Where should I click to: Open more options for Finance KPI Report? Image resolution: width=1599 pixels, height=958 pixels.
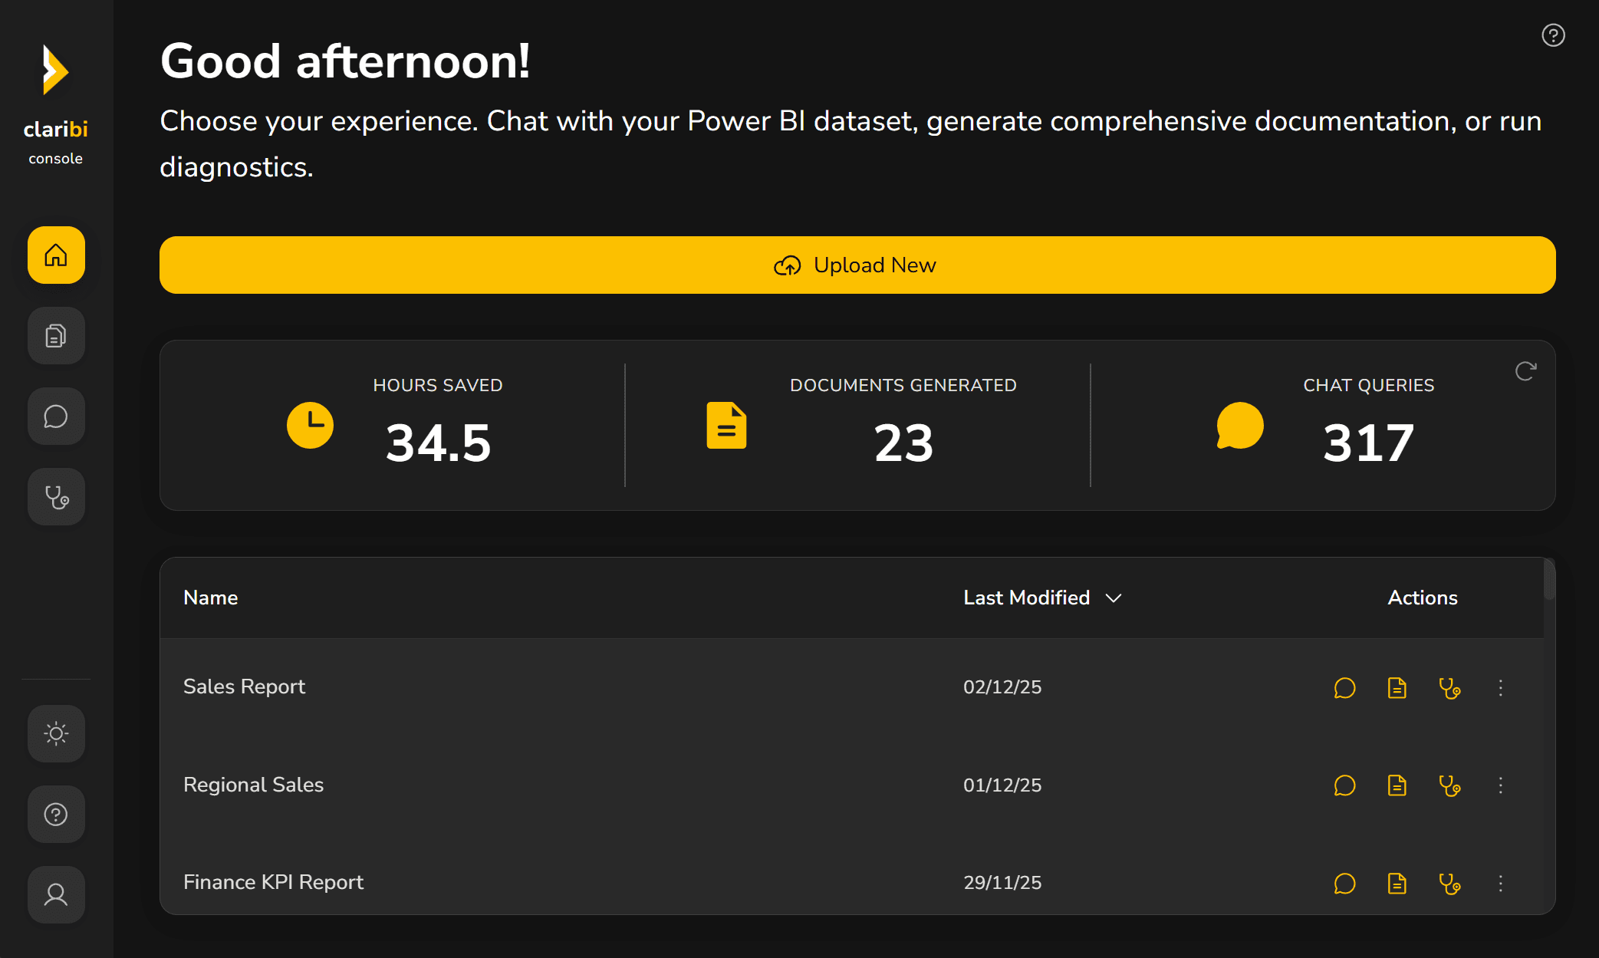[x=1501, y=884]
